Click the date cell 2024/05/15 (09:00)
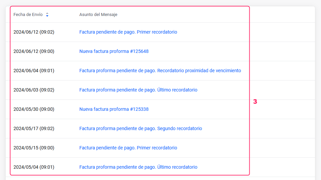Screen dimensions: 321x180 34,148
